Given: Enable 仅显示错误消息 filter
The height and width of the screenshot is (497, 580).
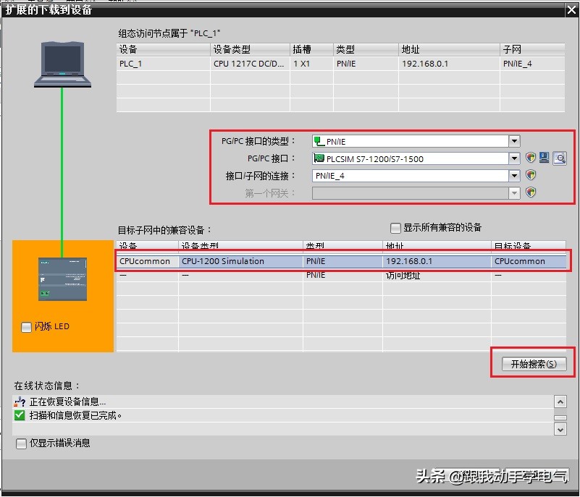Looking at the screenshot, I should click(22, 442).
